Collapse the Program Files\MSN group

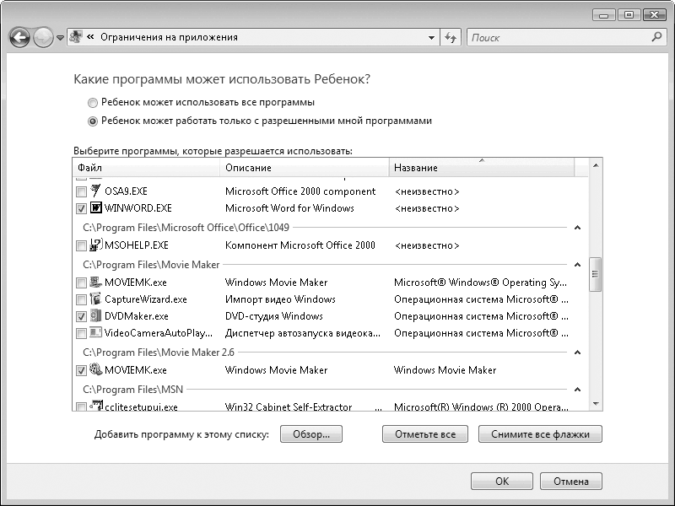coord(578,389)
